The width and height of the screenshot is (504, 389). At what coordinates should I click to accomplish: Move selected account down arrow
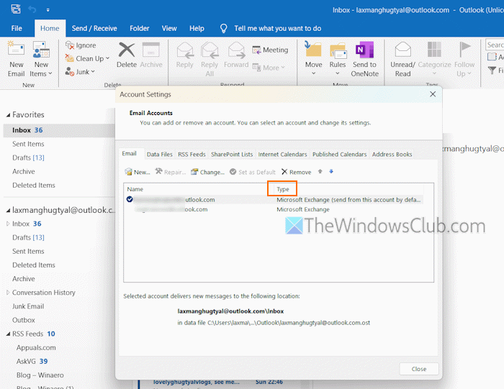(x=331, y=171)
